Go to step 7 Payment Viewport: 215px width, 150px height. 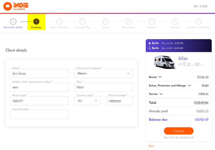pos(152,22)
